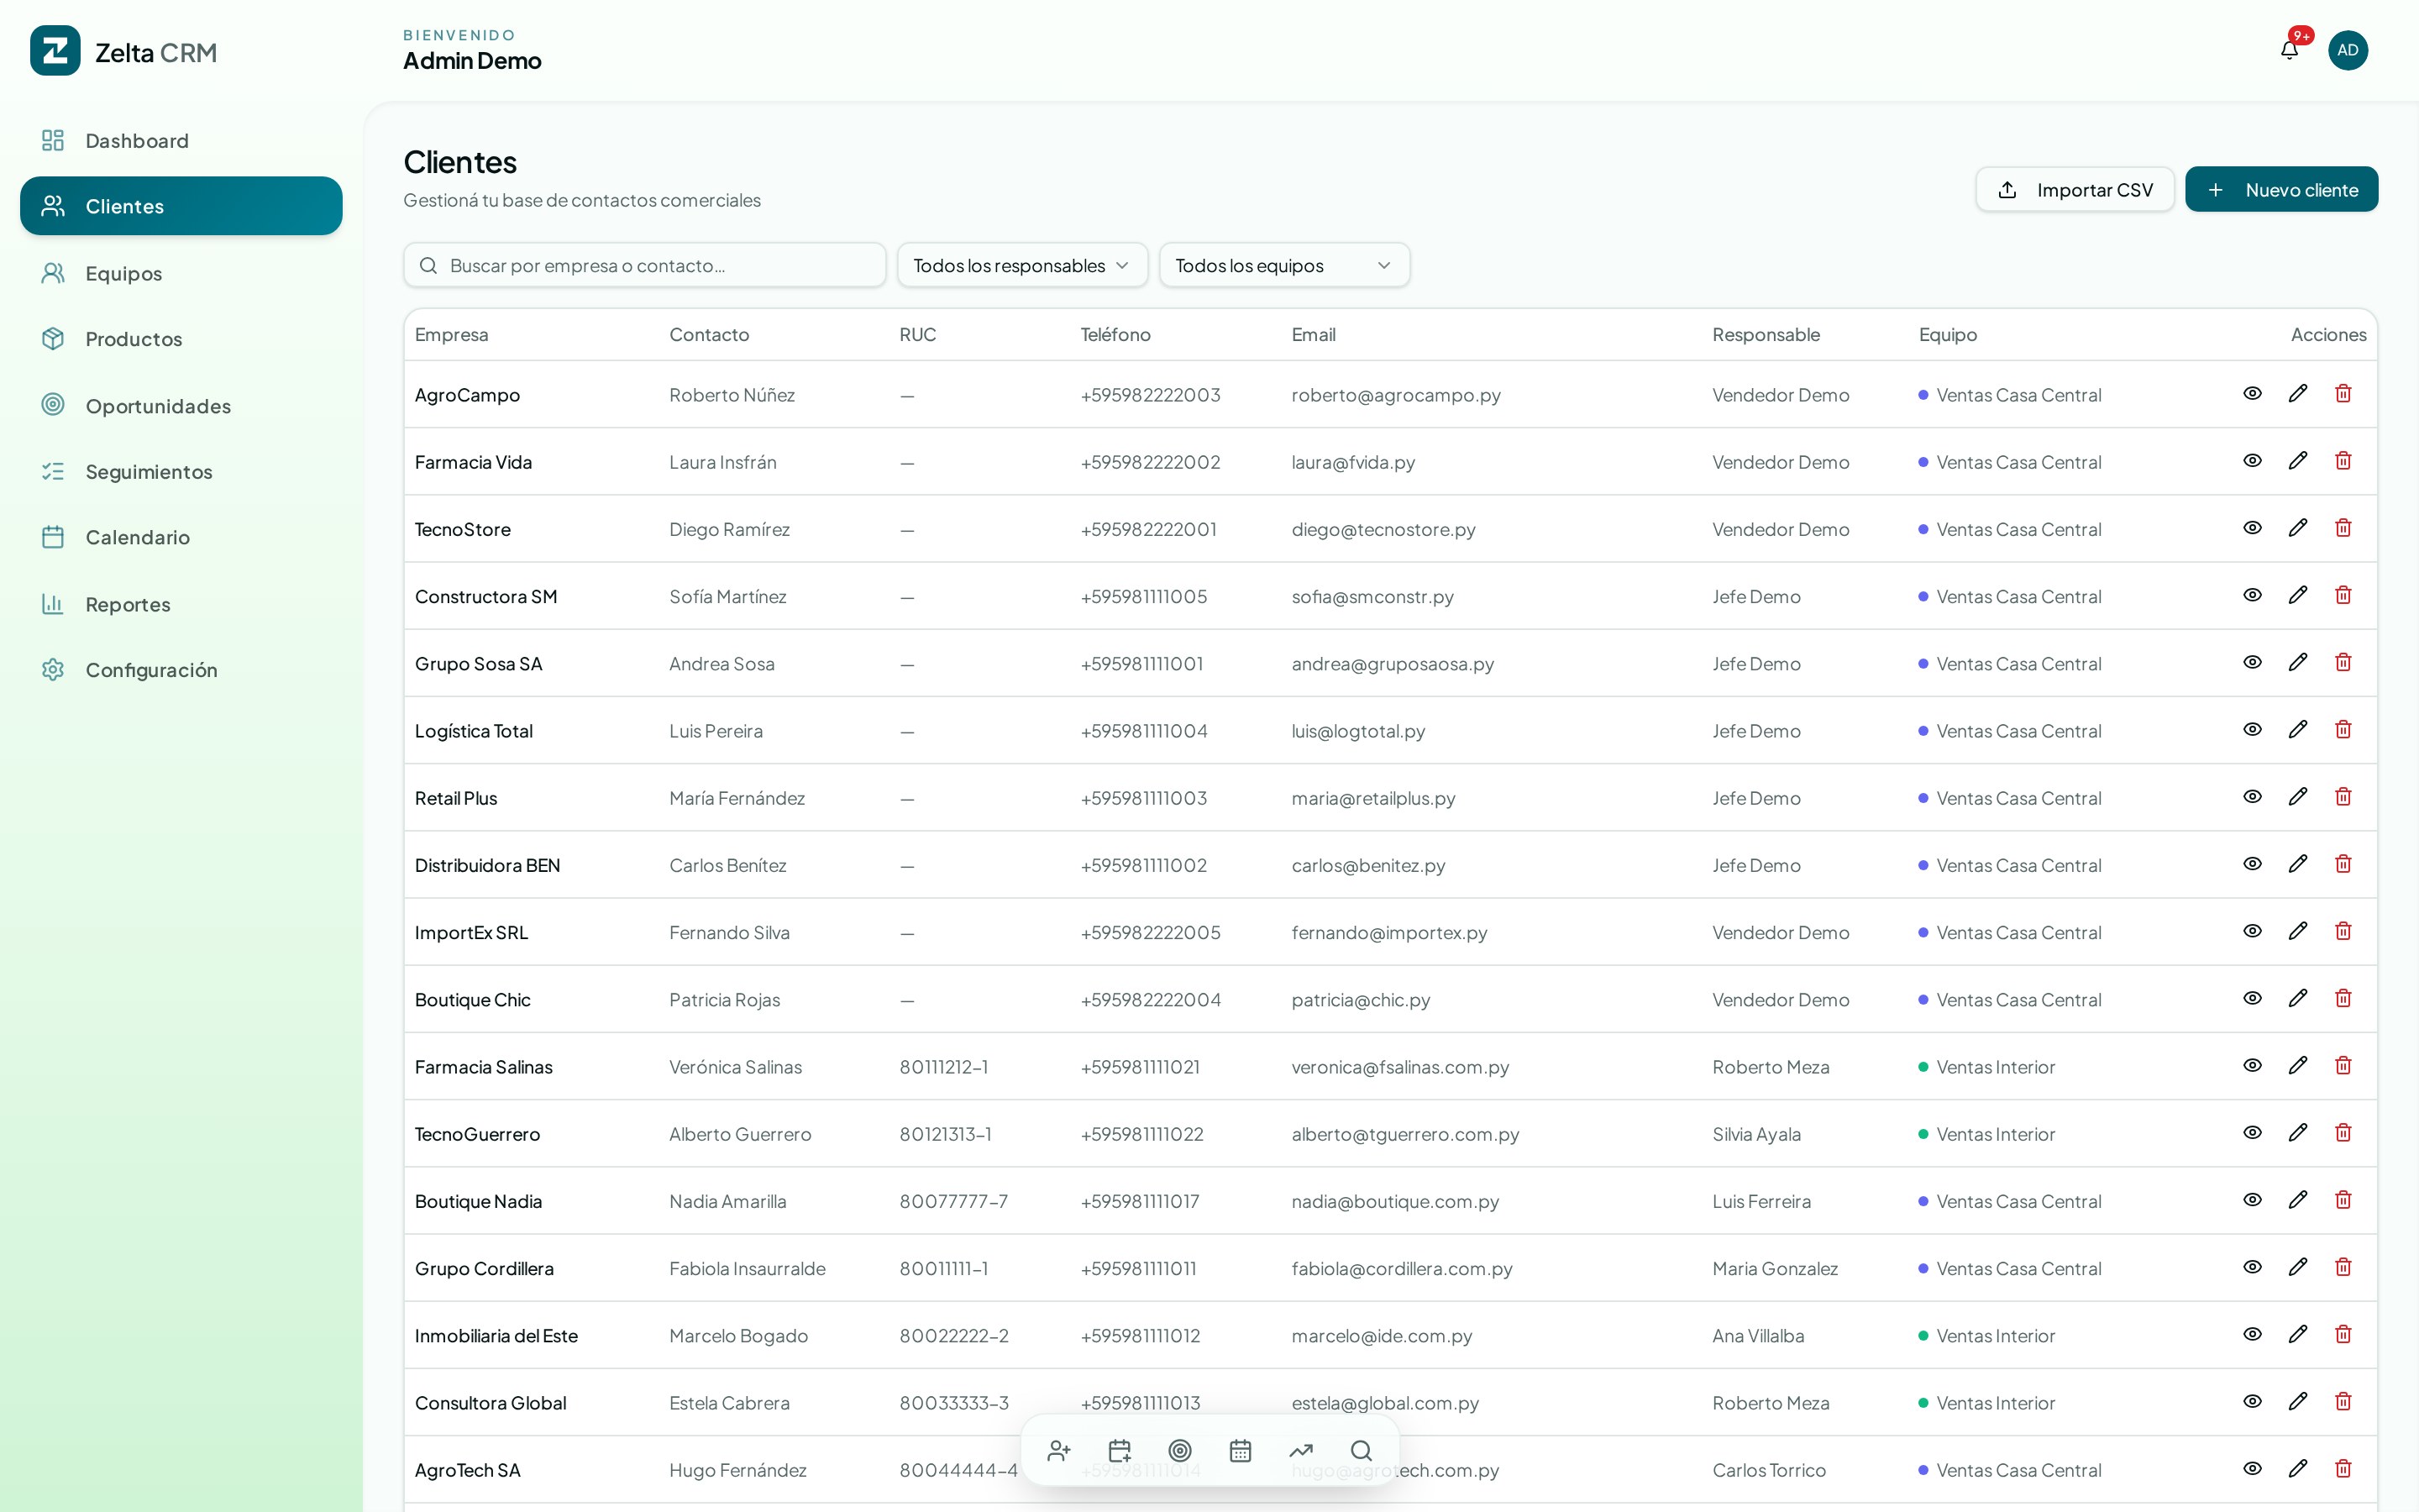Click Nuevo cliente button
This screenshot has width=2419, height=1512.
2281,189
